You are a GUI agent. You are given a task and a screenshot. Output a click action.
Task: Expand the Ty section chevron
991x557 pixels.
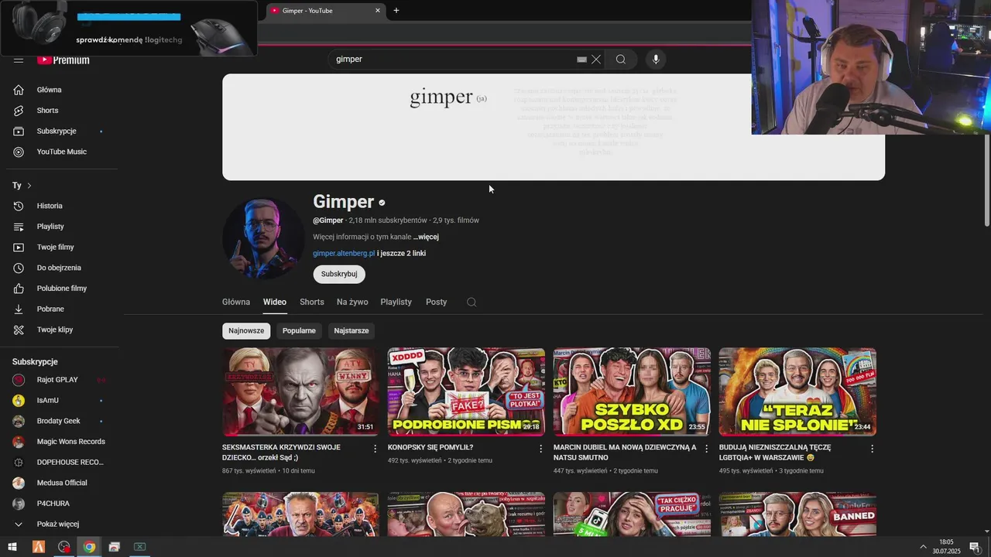coord(29,186)
